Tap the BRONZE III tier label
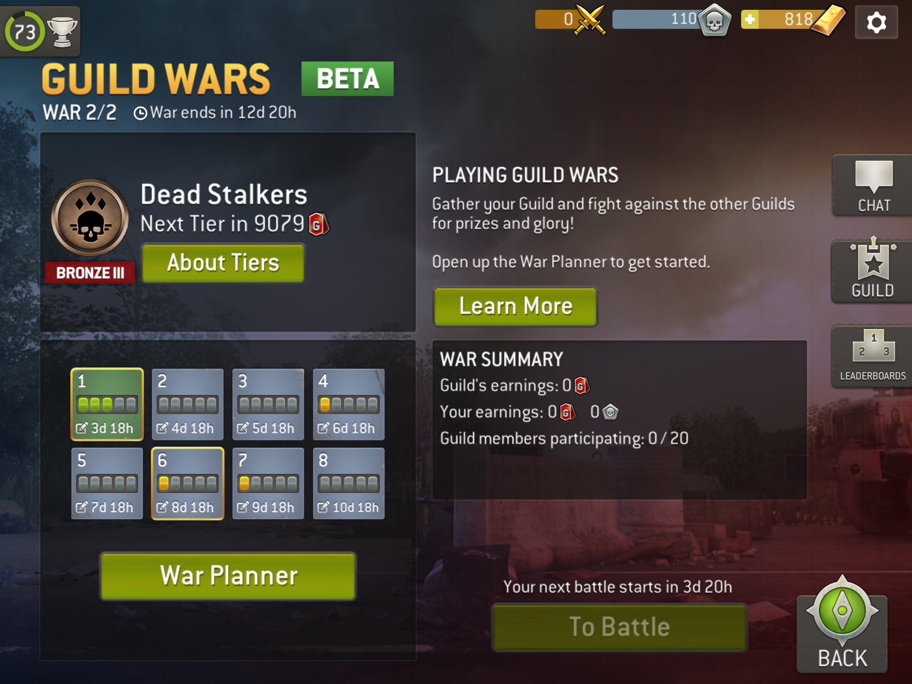This screenshot has width=912, height=684. (90, 273)
